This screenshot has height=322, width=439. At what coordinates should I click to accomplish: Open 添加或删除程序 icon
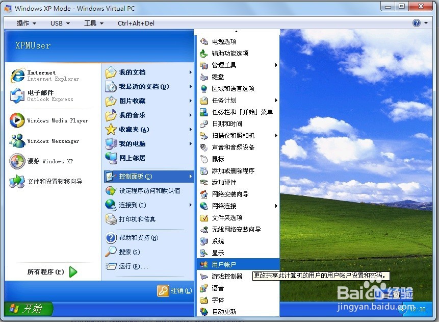204,170
